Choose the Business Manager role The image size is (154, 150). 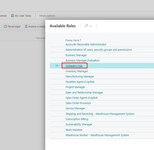point(76,55)
